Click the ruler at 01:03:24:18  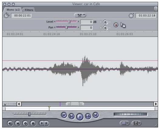51,34
